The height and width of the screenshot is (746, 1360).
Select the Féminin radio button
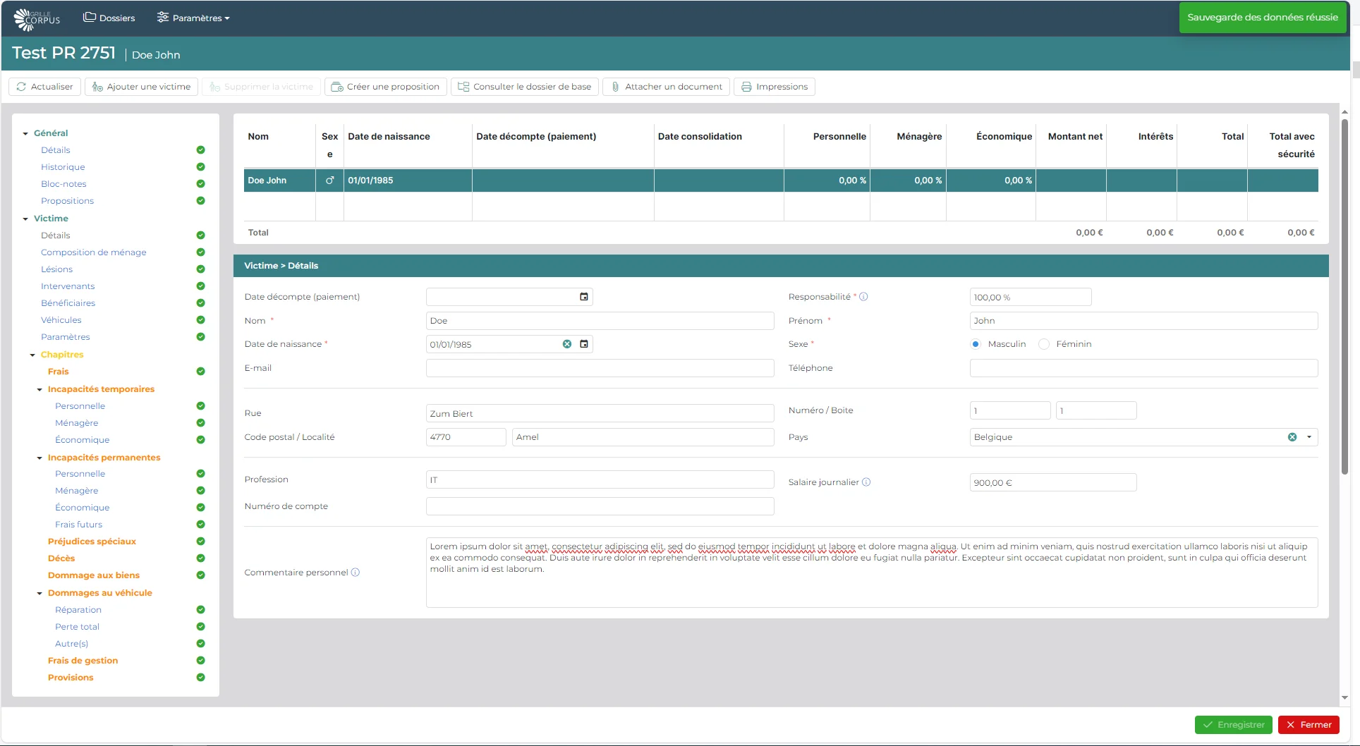pos(1044,344)
